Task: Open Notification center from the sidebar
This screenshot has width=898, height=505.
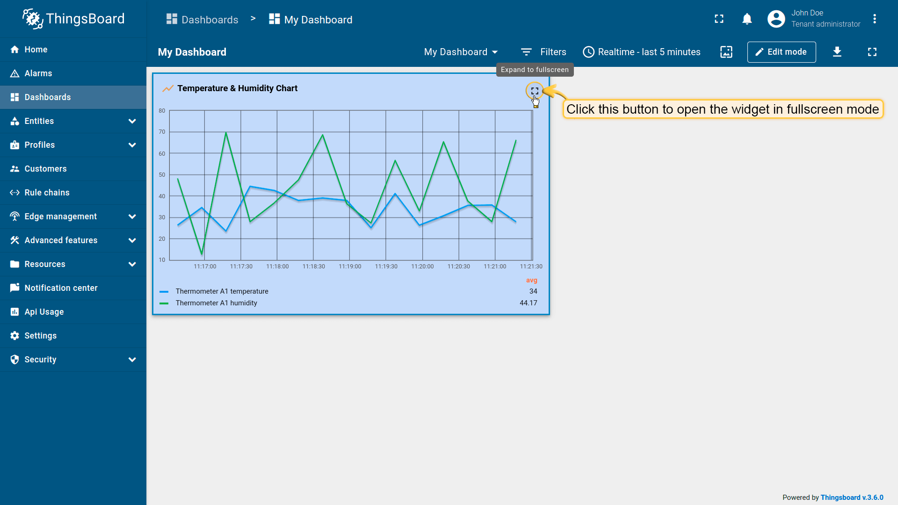Action: (61, 288)
